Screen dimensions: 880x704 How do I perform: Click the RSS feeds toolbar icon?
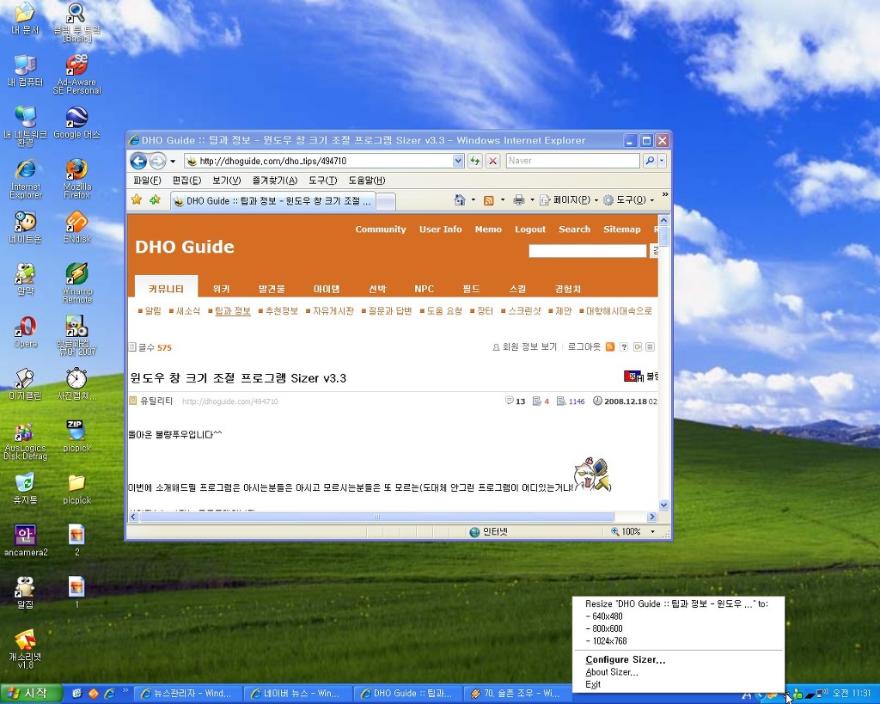pos(489,200)
